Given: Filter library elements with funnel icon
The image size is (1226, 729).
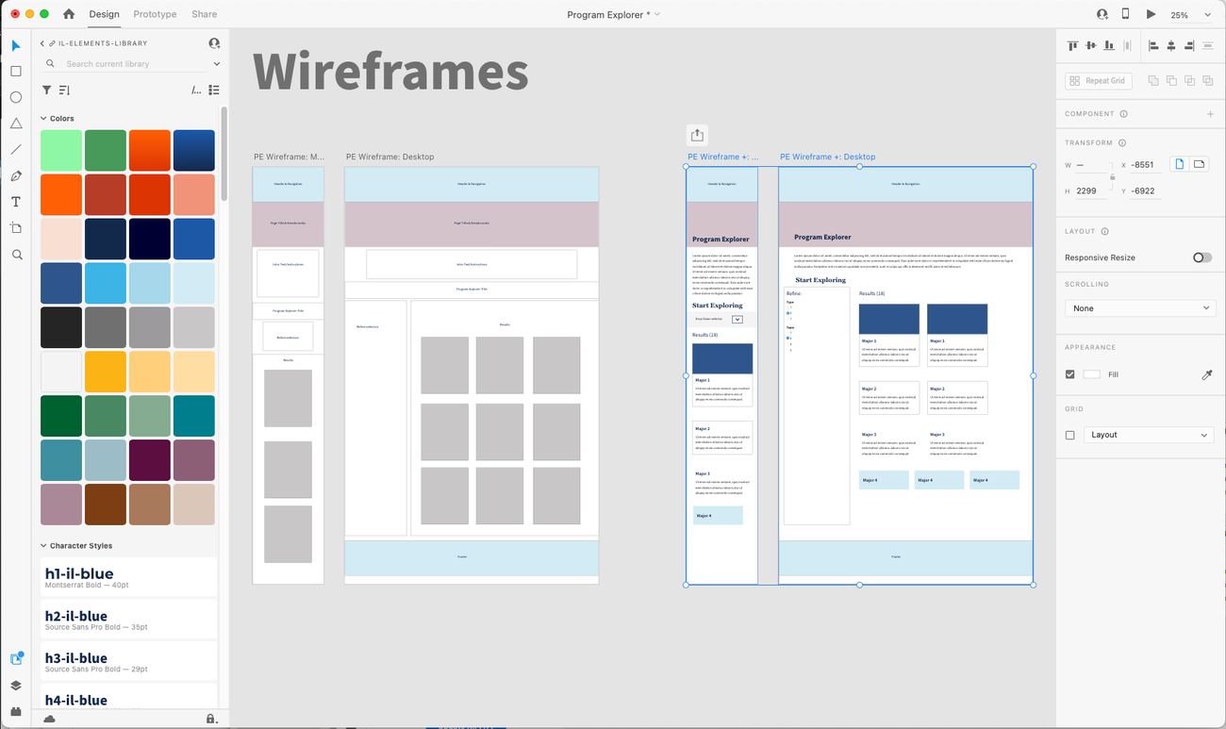Looking at the screenshot, I should 46,91.
